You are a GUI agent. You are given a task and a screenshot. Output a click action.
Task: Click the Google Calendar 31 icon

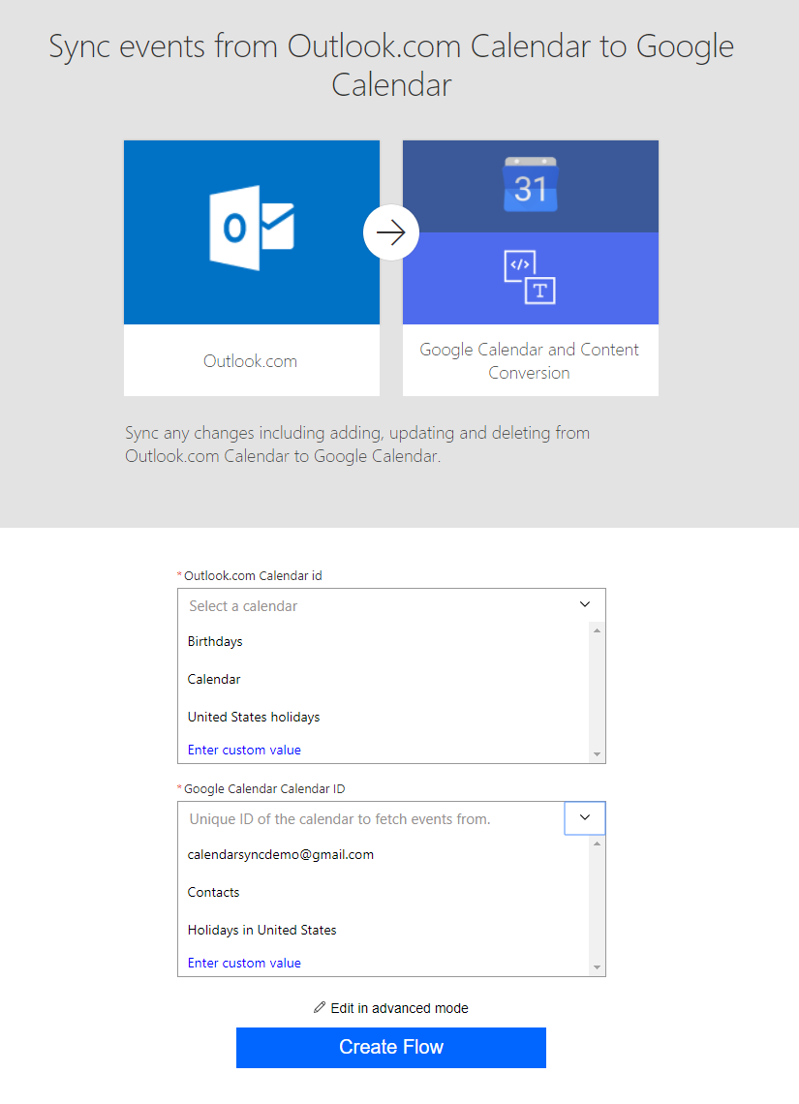(530, 185)
